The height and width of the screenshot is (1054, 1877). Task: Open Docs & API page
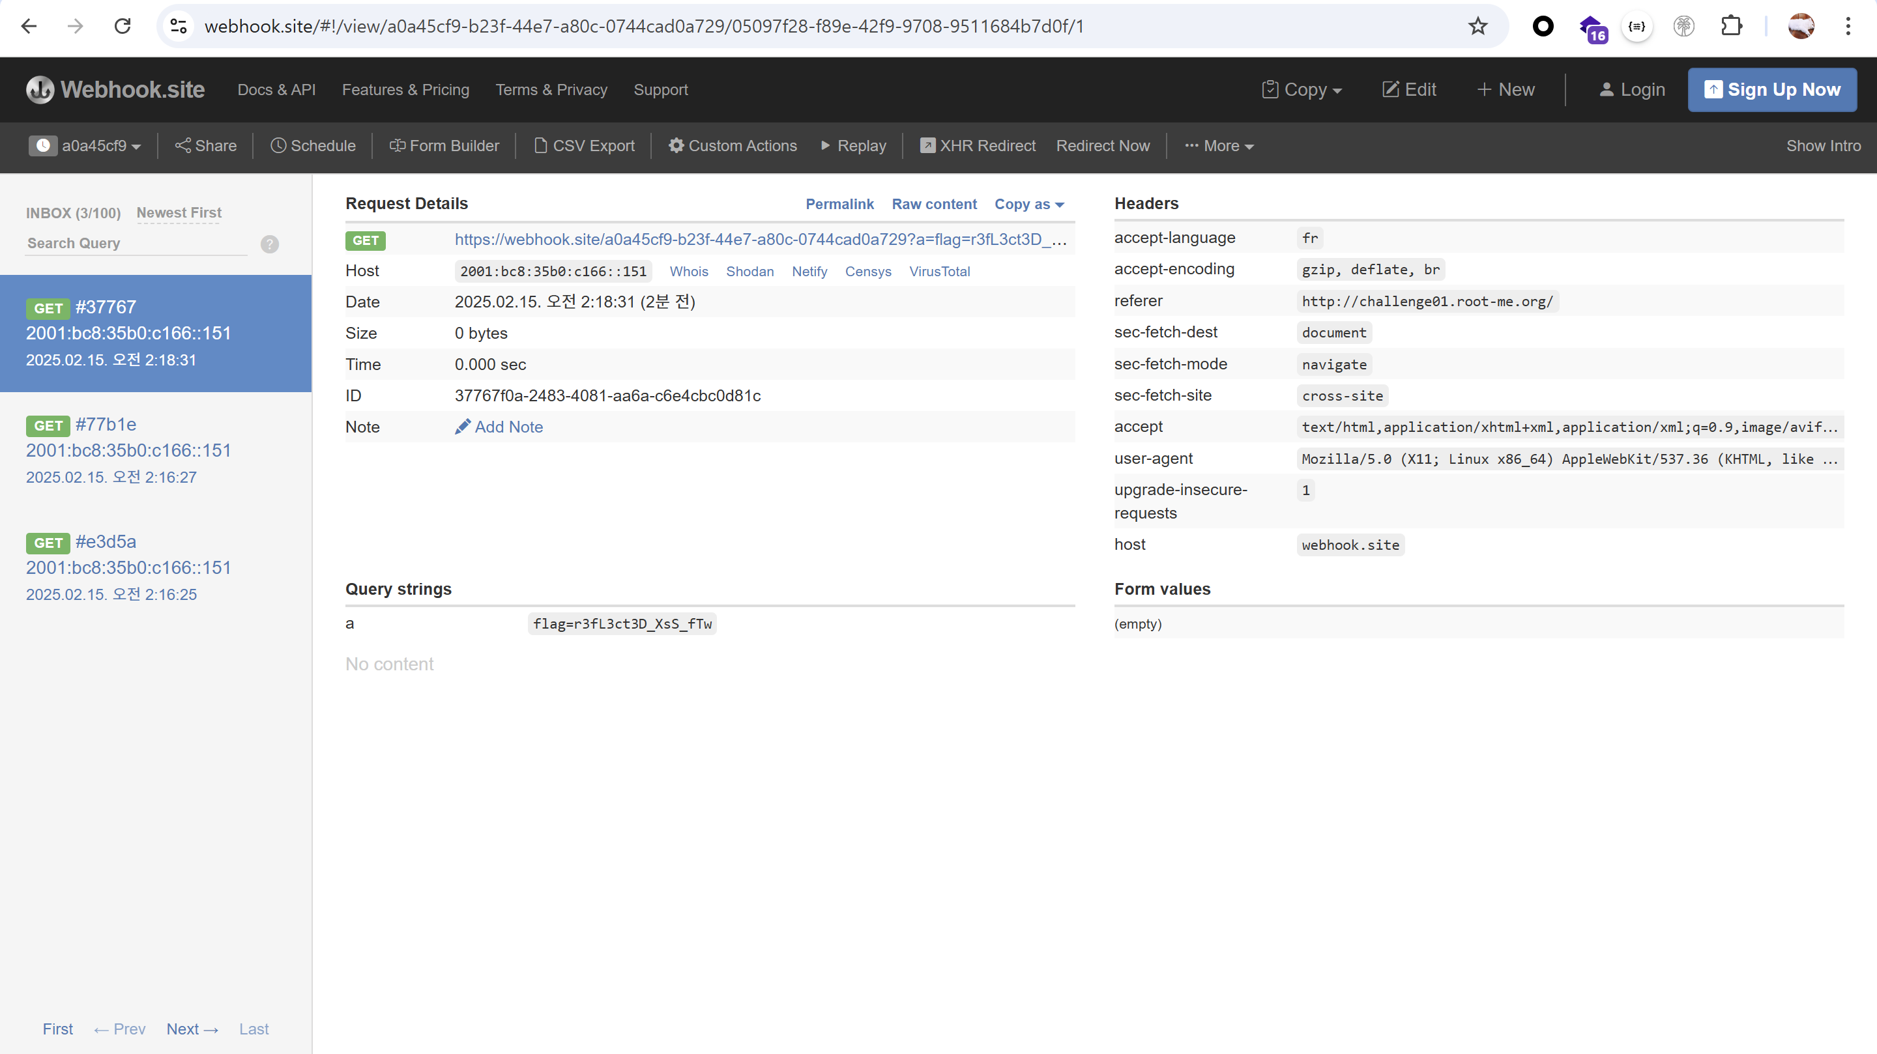(x=277, y=90)
